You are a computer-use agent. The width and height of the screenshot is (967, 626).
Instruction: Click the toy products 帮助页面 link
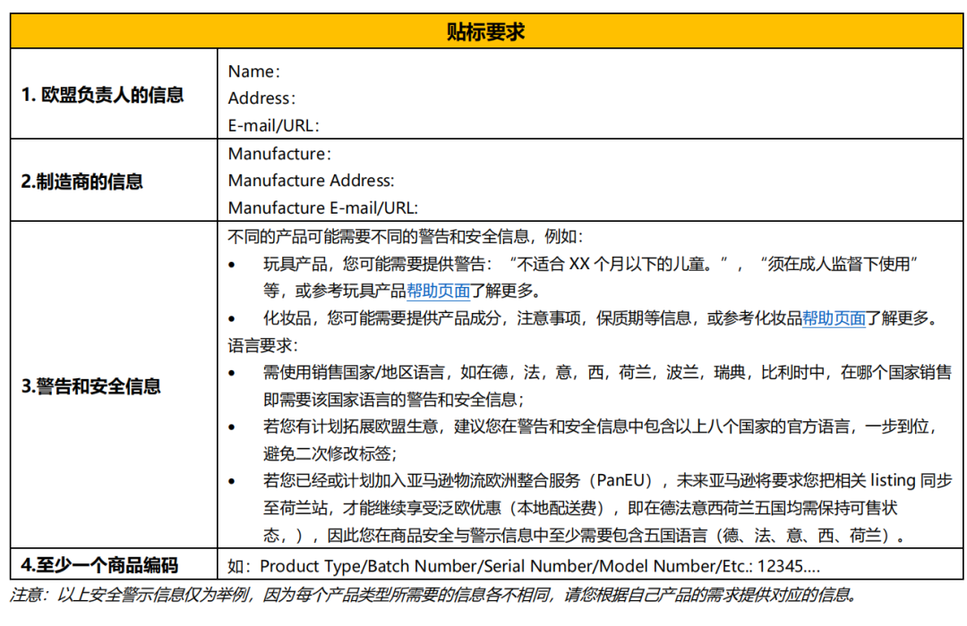coord(439,291)
